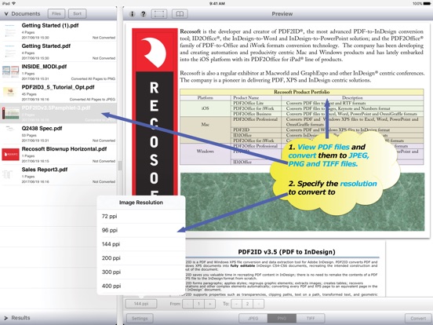The image size is (433, 325).
Task: Choose 96 ppi resolution
Action: click(x=141, y=230)
